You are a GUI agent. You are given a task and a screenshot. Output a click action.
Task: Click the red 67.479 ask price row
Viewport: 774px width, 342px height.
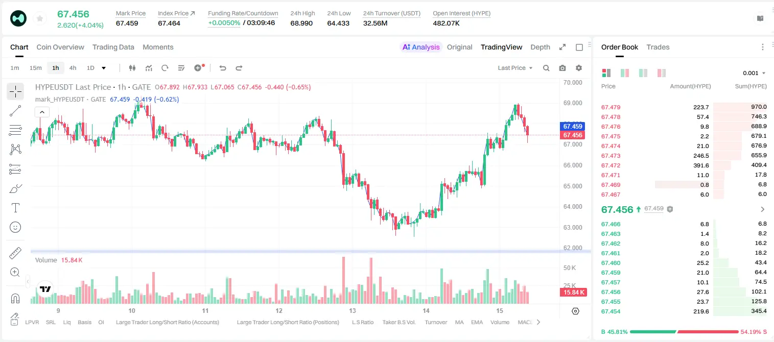684,107
